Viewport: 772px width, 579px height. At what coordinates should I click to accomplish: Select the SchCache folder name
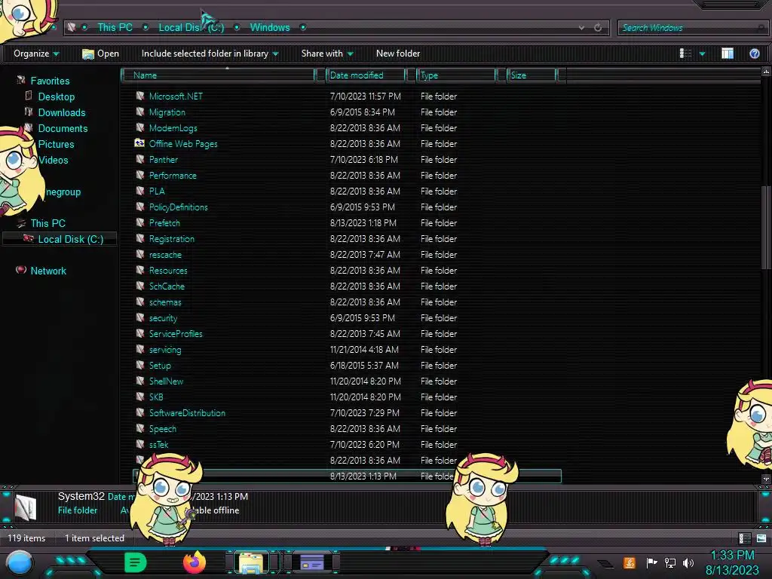click(x=167, y=286)
